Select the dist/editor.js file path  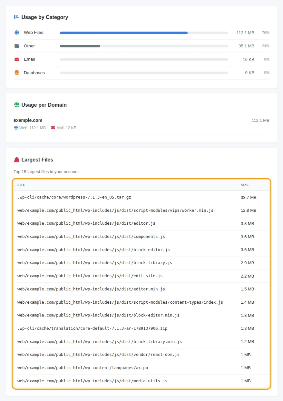tap(86, 223)
